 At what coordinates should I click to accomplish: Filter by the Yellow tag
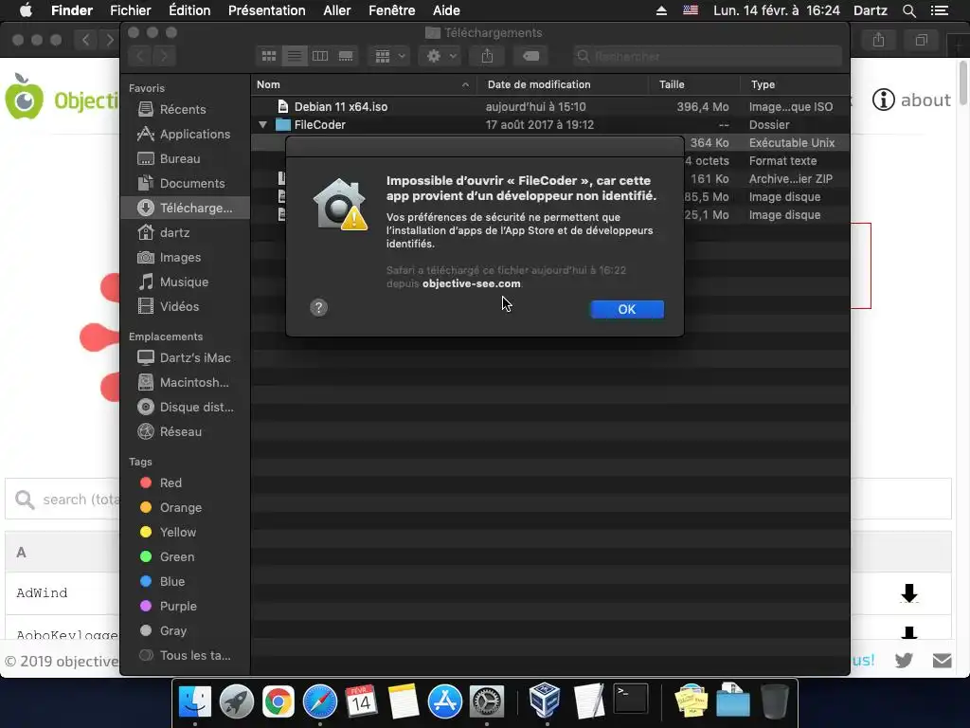pos(185,533)
